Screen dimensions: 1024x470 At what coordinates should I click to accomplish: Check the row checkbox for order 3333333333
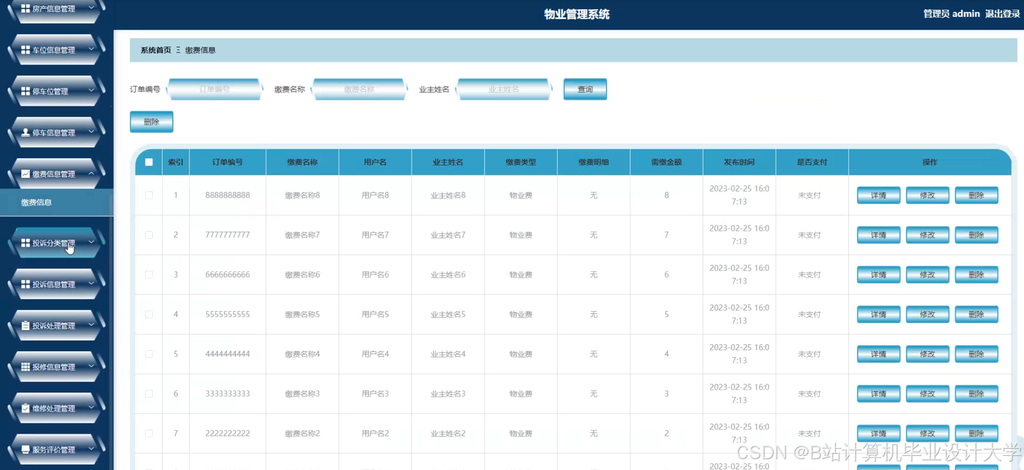pyautogui.click(x=149, y=394)
